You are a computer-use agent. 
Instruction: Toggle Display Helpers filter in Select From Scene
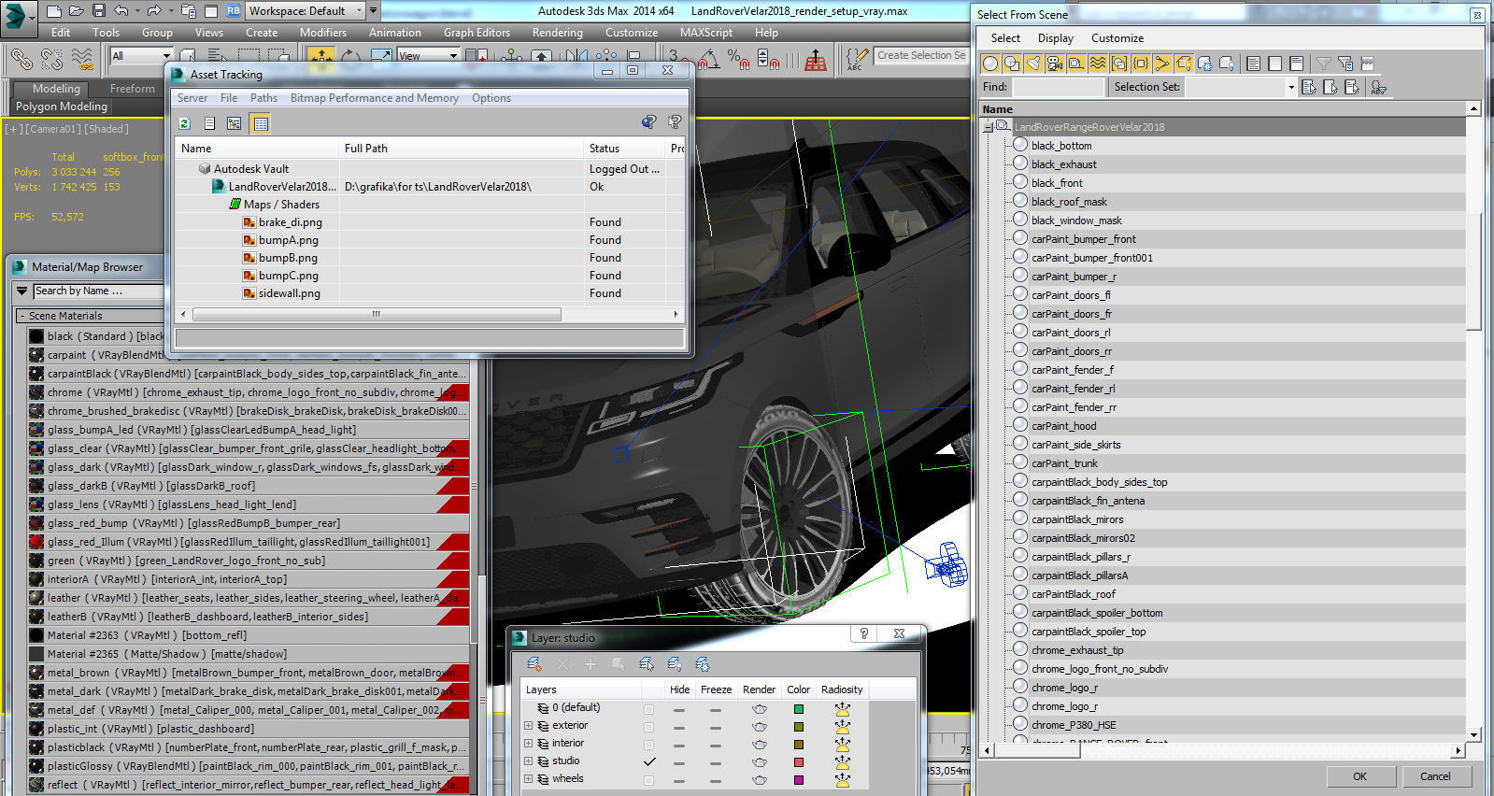pos(1076,64)
